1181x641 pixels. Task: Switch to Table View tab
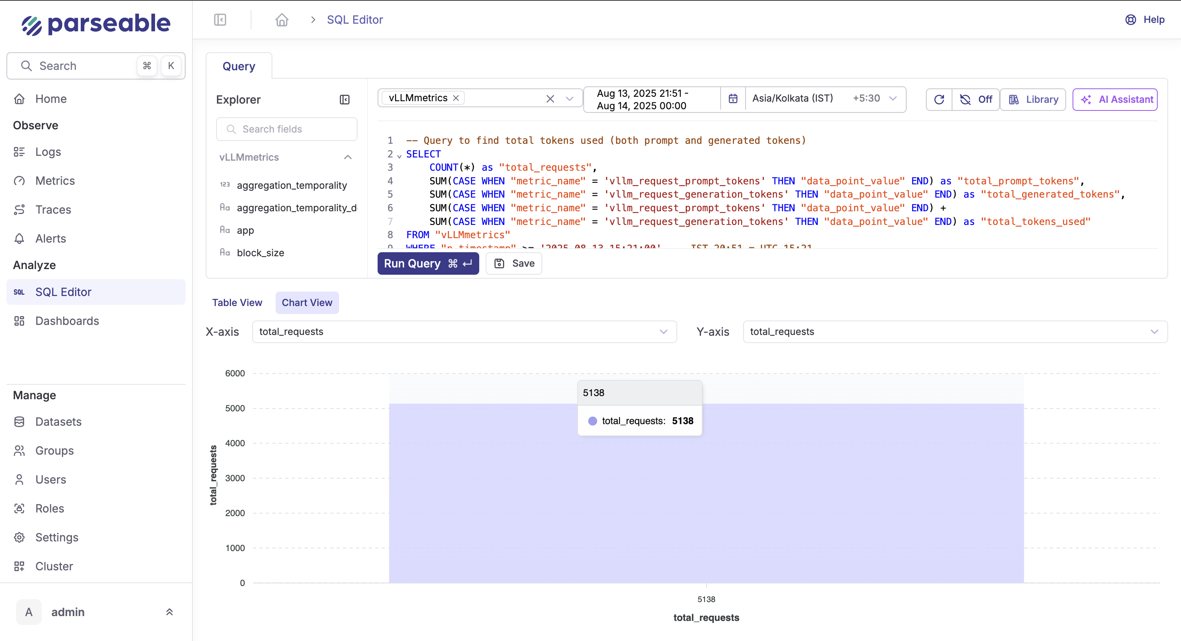tap(237, 303)
